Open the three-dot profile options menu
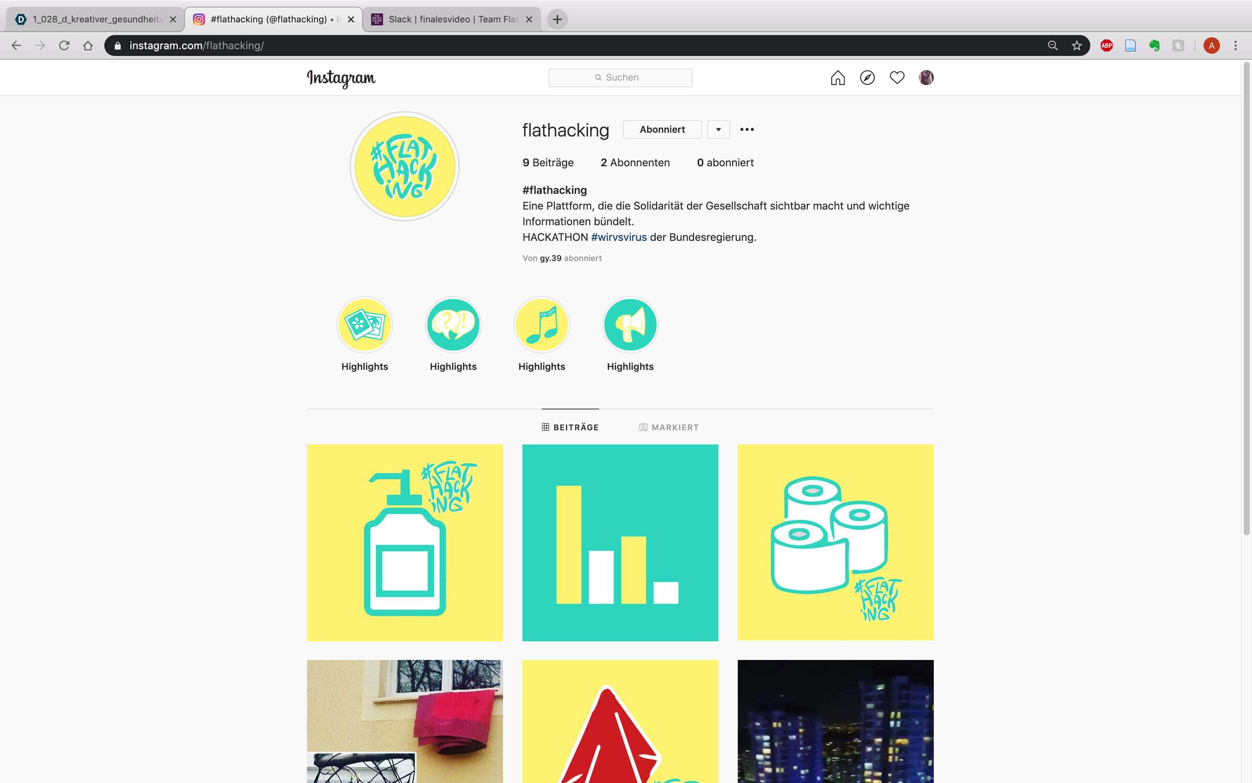Image resolution: width=1252 pixels, height=783 pixels. point(747,129)
